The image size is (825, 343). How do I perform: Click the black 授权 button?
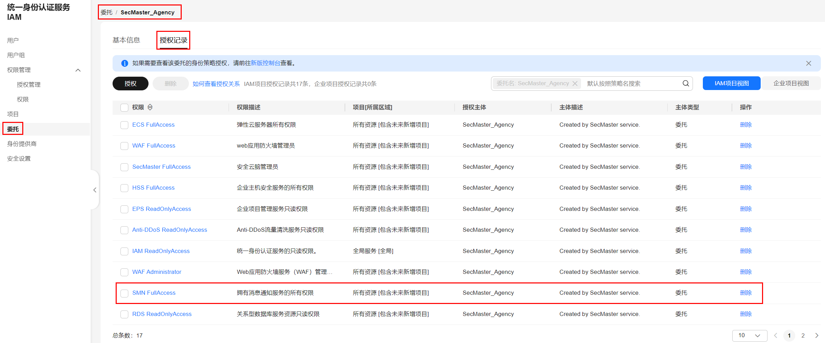(130, 84)
